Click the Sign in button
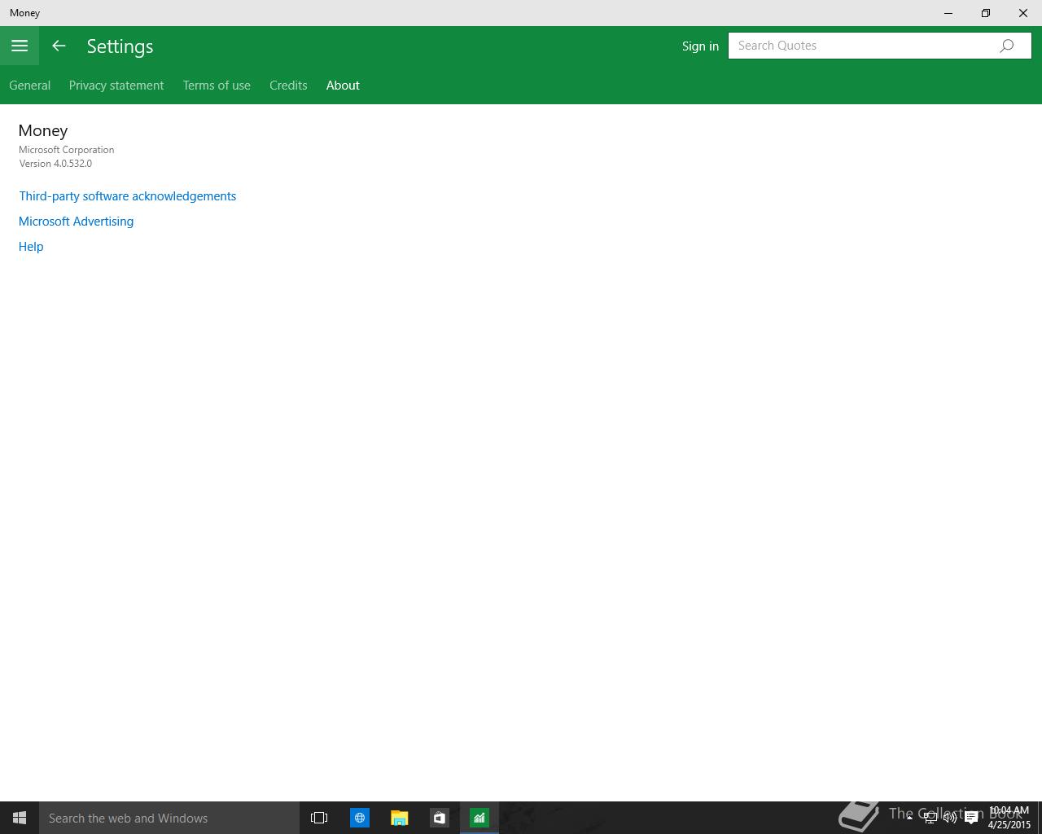Screen dimensions: 1042x834 (x=700, y=46)
